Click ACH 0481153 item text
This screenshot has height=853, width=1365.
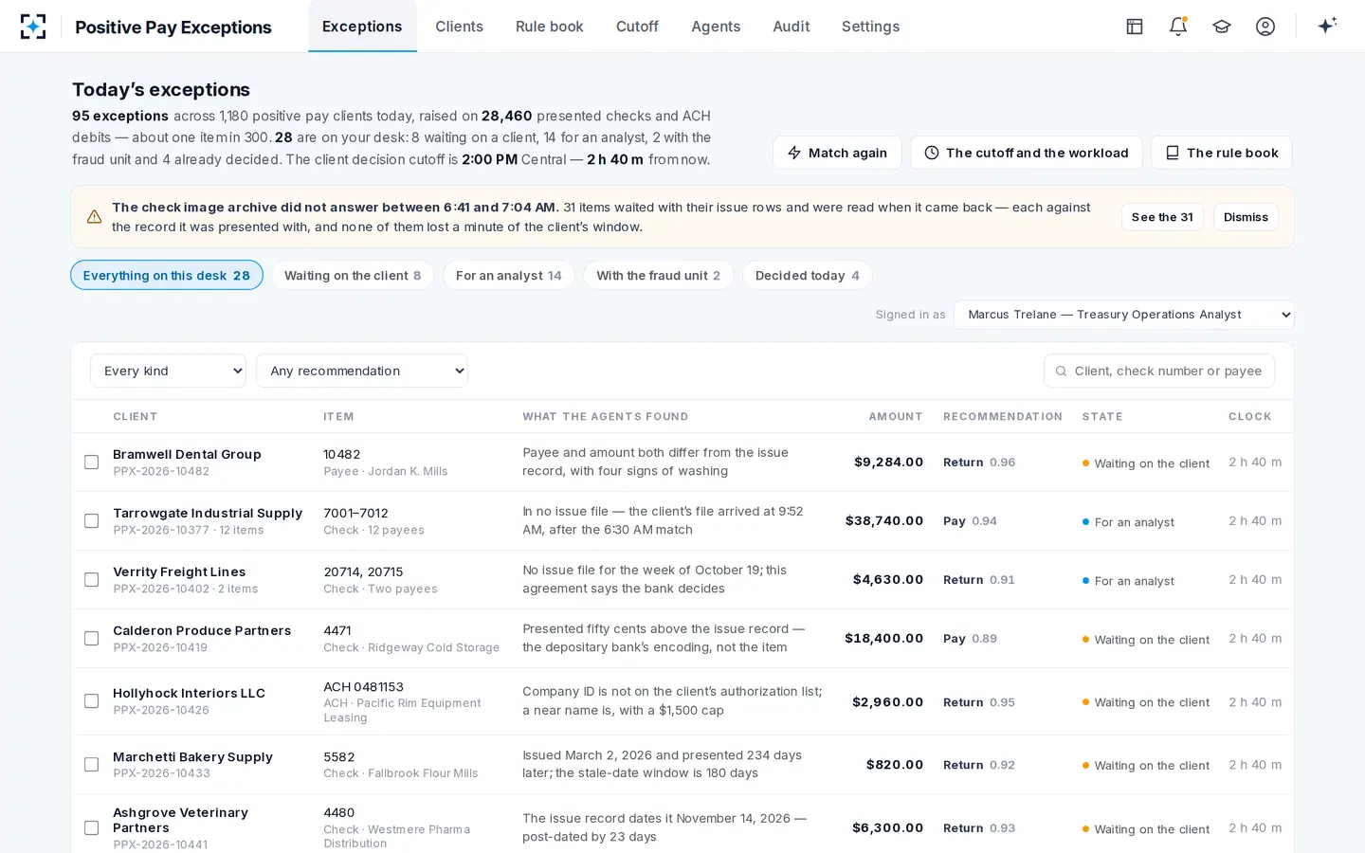[x=364, y=686]
